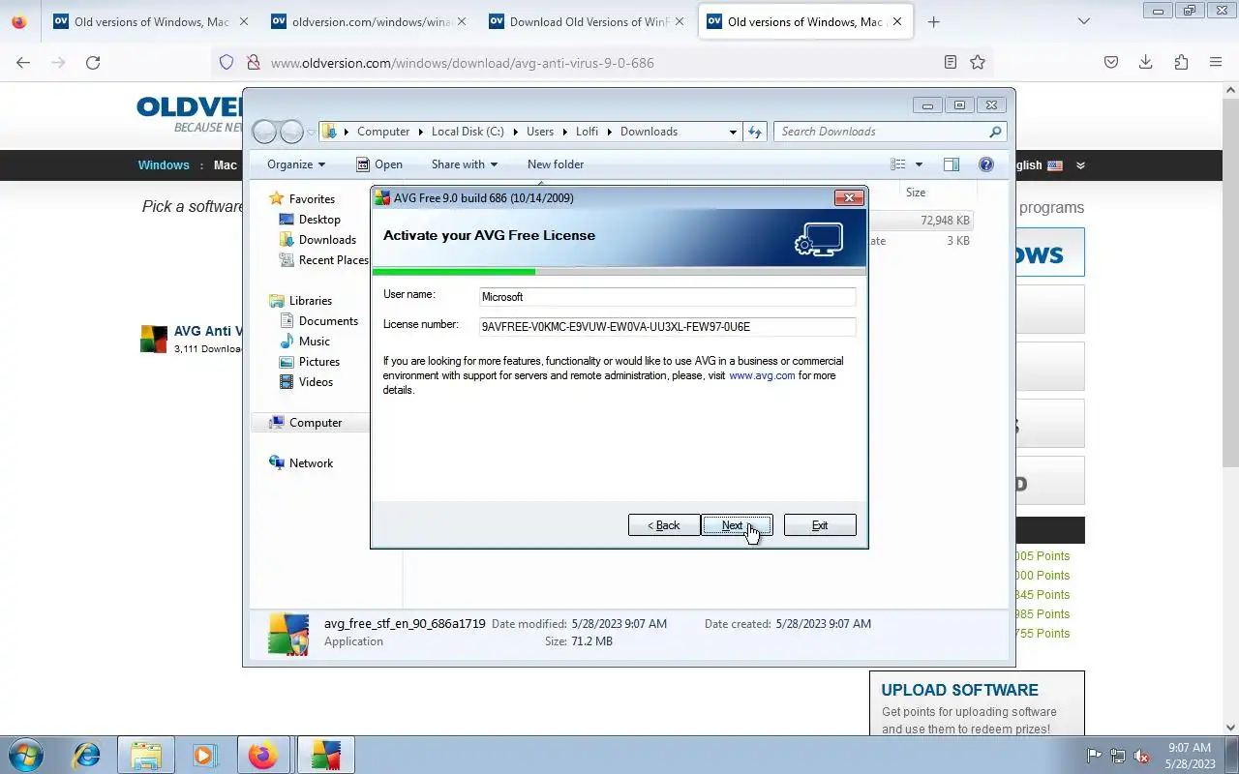Open the www.avg.com link

(762, 375)
